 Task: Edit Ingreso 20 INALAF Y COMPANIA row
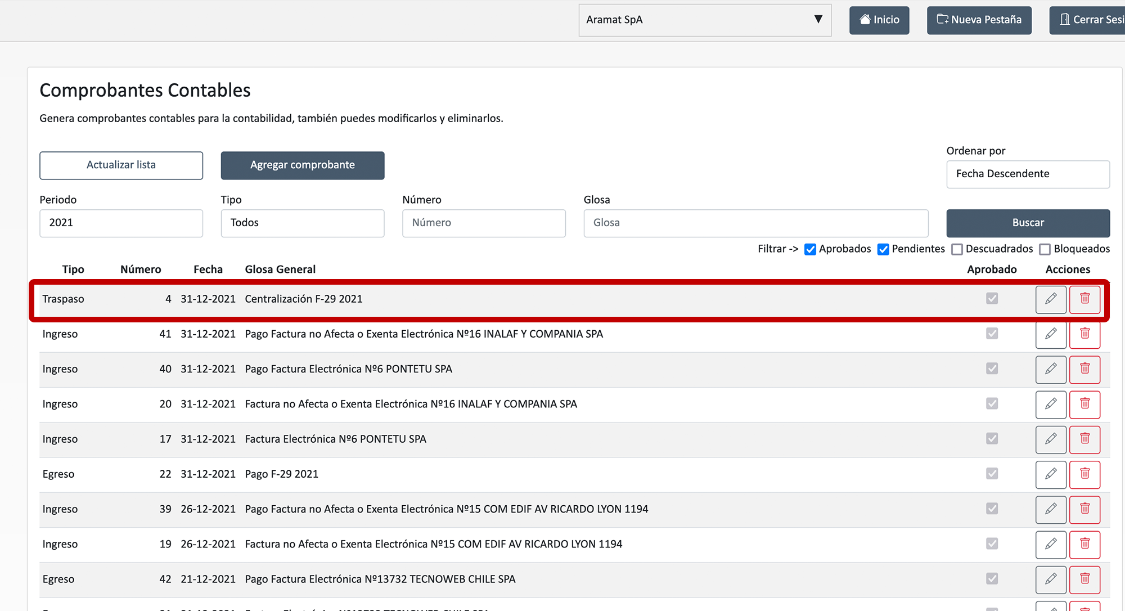1050,404
